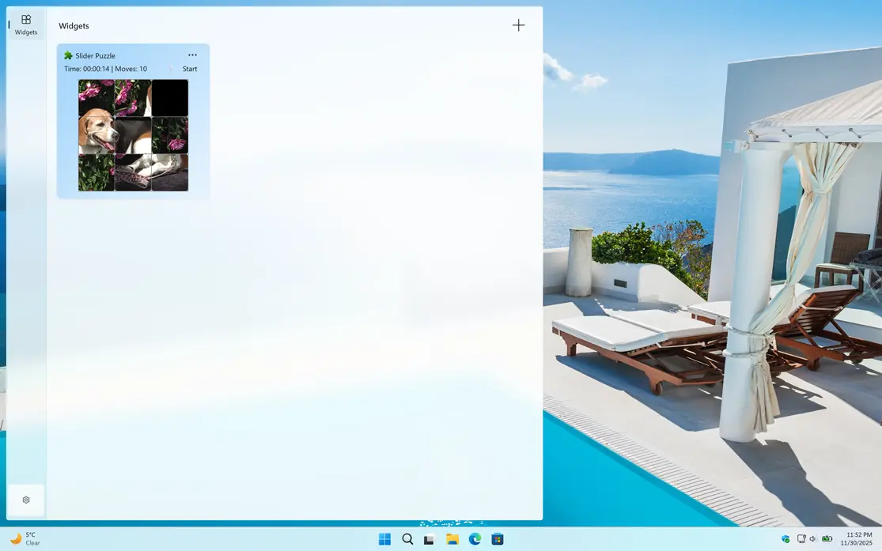
Task: Click the empty black puzzle slot
Action: click(x=170, y=96)
